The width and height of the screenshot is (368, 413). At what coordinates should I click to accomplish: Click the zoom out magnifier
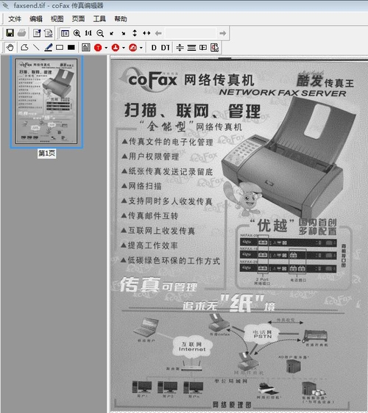pyautogui.click(x=100, y=33)
